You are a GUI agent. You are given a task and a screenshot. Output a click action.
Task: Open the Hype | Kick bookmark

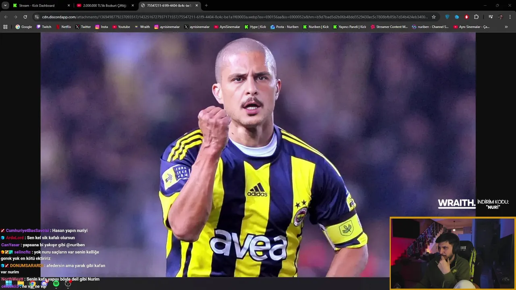coord(255,27)
